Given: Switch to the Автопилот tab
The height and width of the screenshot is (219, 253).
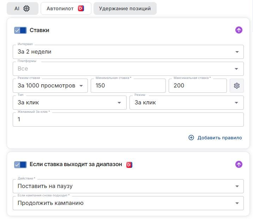Looking at the screenshot, I should pyautogui.click(x=66, y=8).
